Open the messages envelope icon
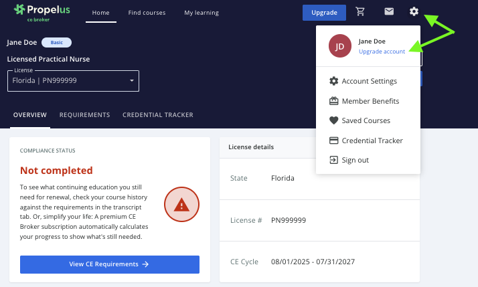This screenshot has height=287, width=478. click(388, 12)
